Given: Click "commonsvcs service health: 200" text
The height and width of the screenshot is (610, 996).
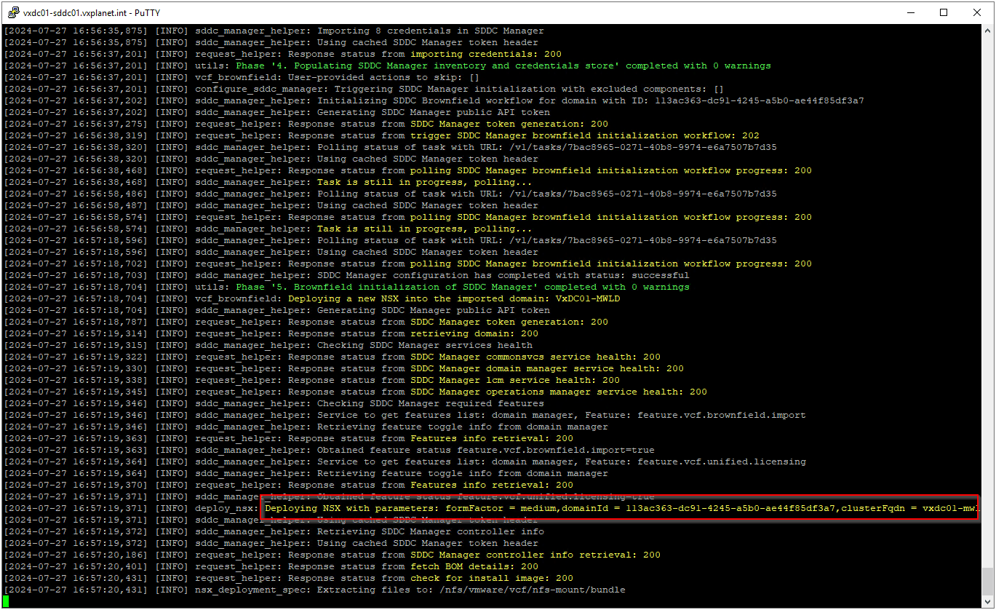Looking at the screenshot, I should point(573,357).
